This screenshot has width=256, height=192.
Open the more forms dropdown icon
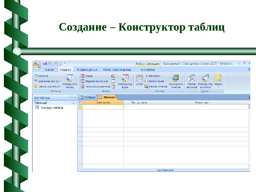click(x=113, y=86)
